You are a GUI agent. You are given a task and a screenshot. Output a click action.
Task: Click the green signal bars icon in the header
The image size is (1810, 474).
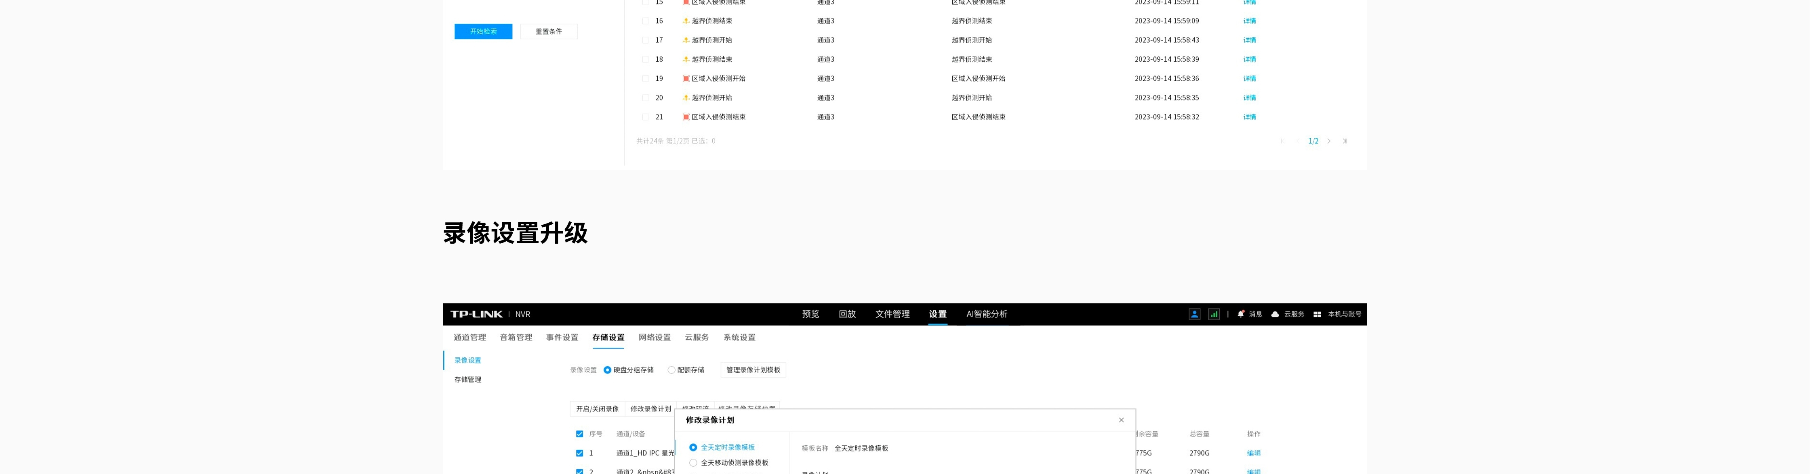tap(1214, 314)
